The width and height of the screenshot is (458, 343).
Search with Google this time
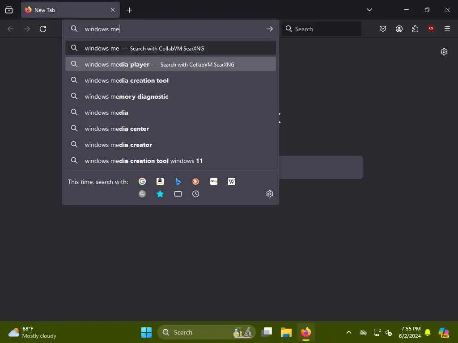[x=142, y=181]
